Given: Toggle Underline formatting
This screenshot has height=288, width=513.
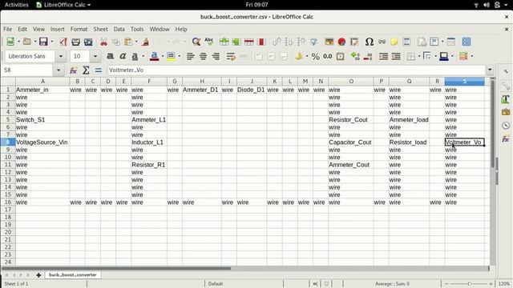Looking at the screenshot, I should tap(135, 56).
